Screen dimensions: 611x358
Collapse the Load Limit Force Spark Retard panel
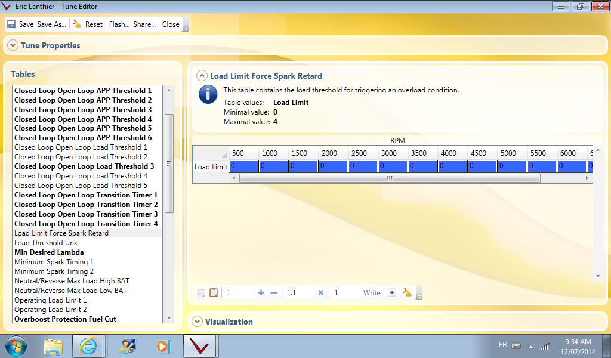tap(202, 76)
